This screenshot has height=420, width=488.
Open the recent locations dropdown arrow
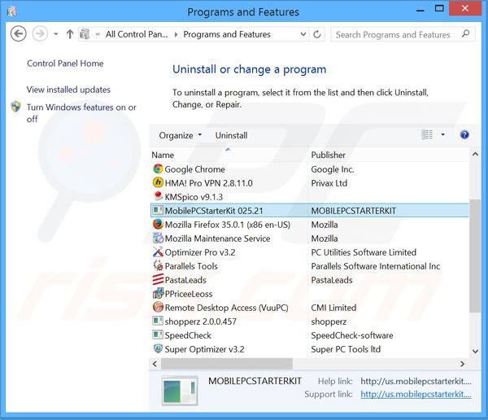click(56, 34)
